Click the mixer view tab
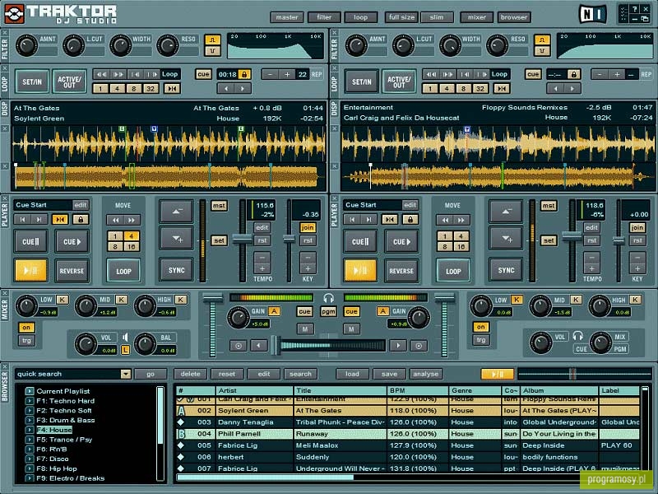Image resolution: width=658 pixels, height=494 pixels. 477,17
